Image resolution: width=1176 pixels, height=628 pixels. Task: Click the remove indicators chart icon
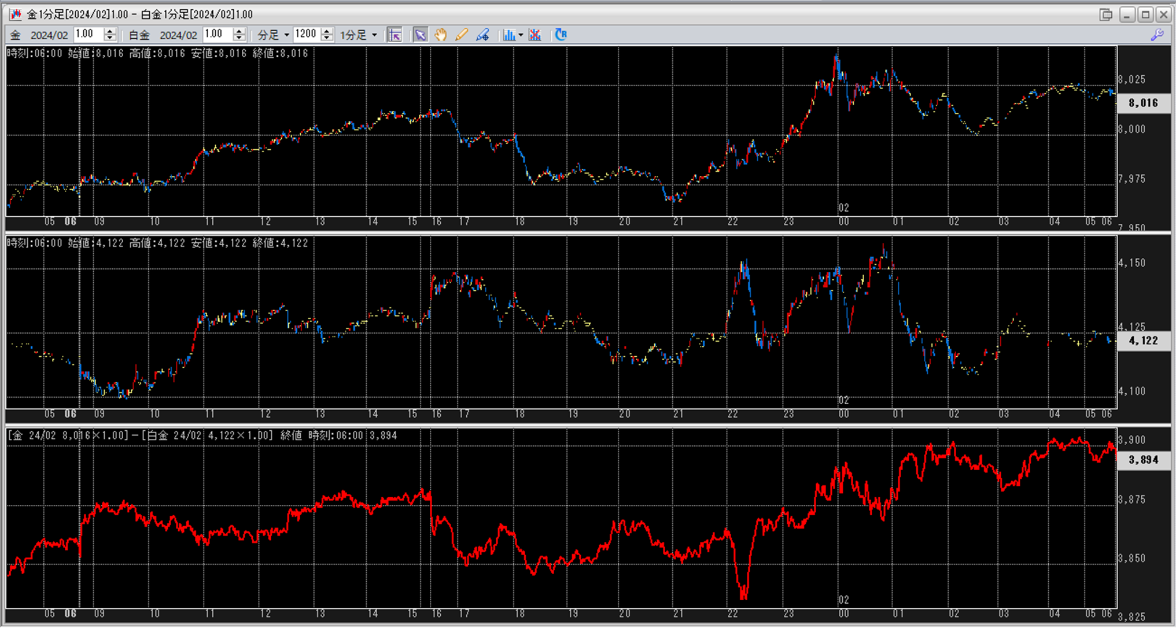(535, 35)
